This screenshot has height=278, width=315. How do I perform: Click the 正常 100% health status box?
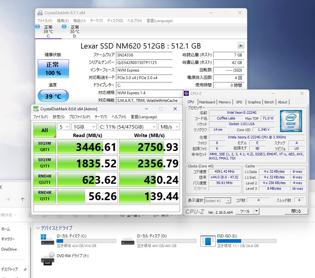coord(53,69)
